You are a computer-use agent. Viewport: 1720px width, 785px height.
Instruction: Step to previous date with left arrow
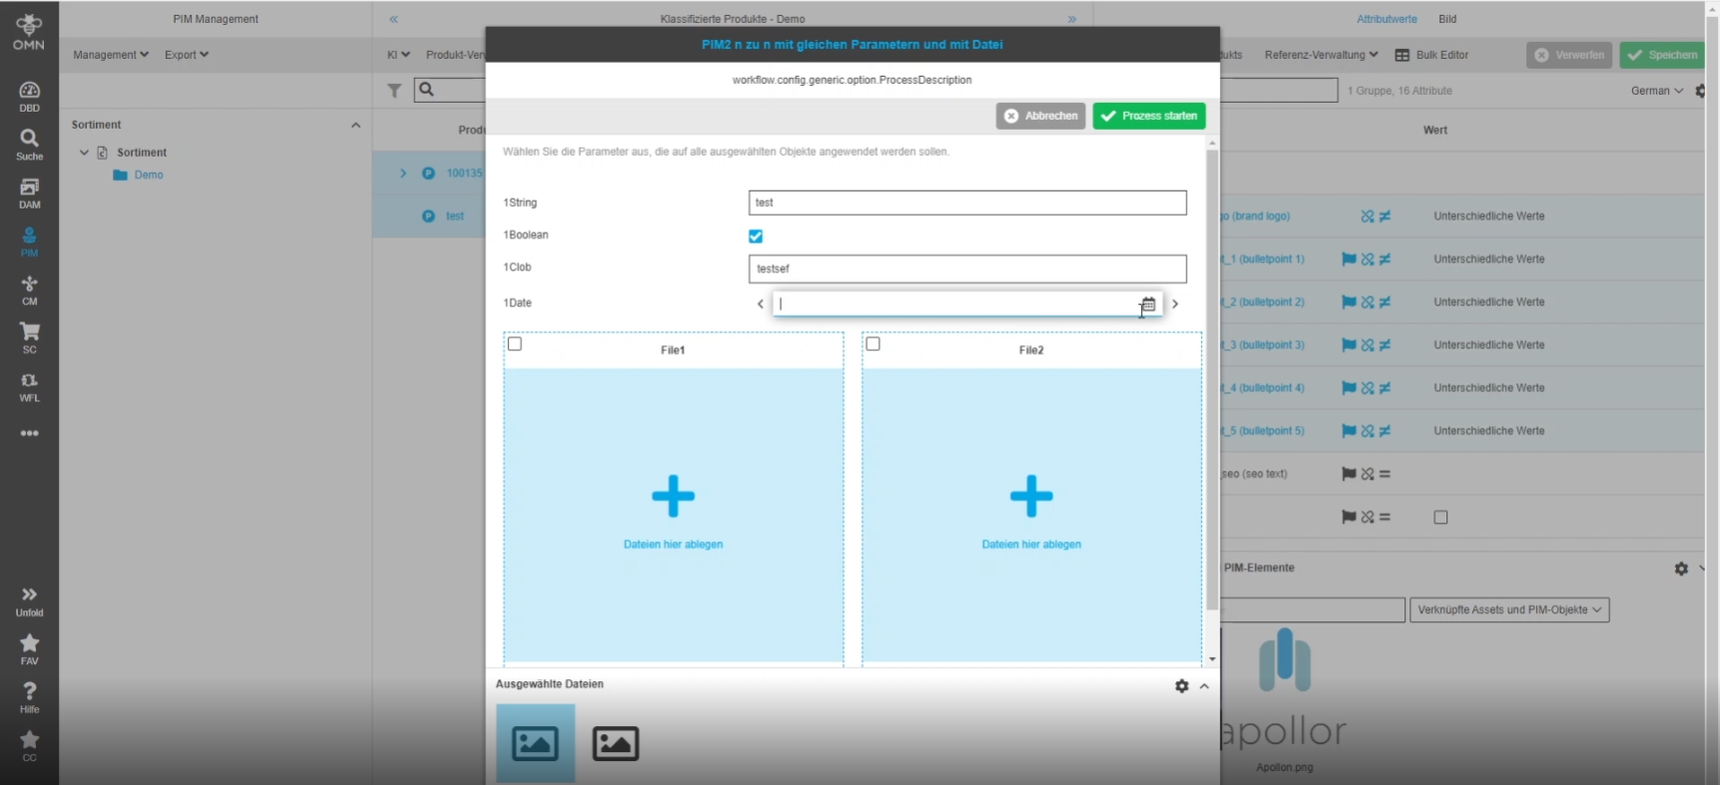[x=761, y=304]
